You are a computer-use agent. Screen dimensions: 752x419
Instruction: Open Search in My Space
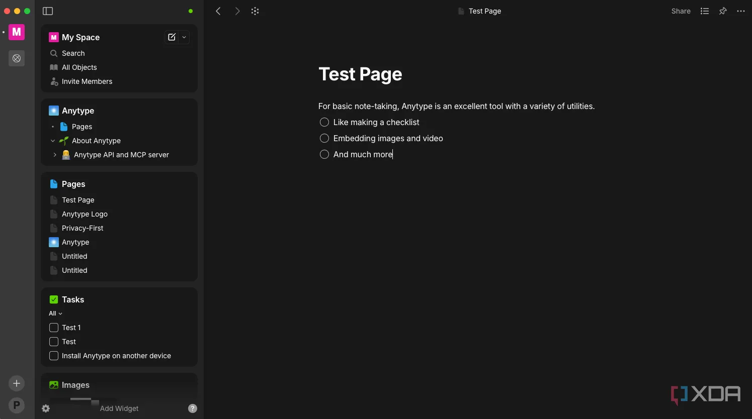click(x=73, y=53)
